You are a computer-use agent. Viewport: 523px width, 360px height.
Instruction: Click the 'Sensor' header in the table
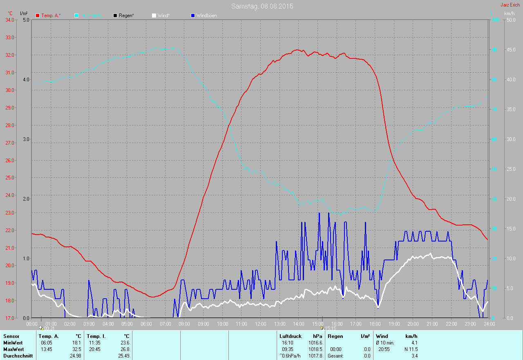(x=11, y=336)
